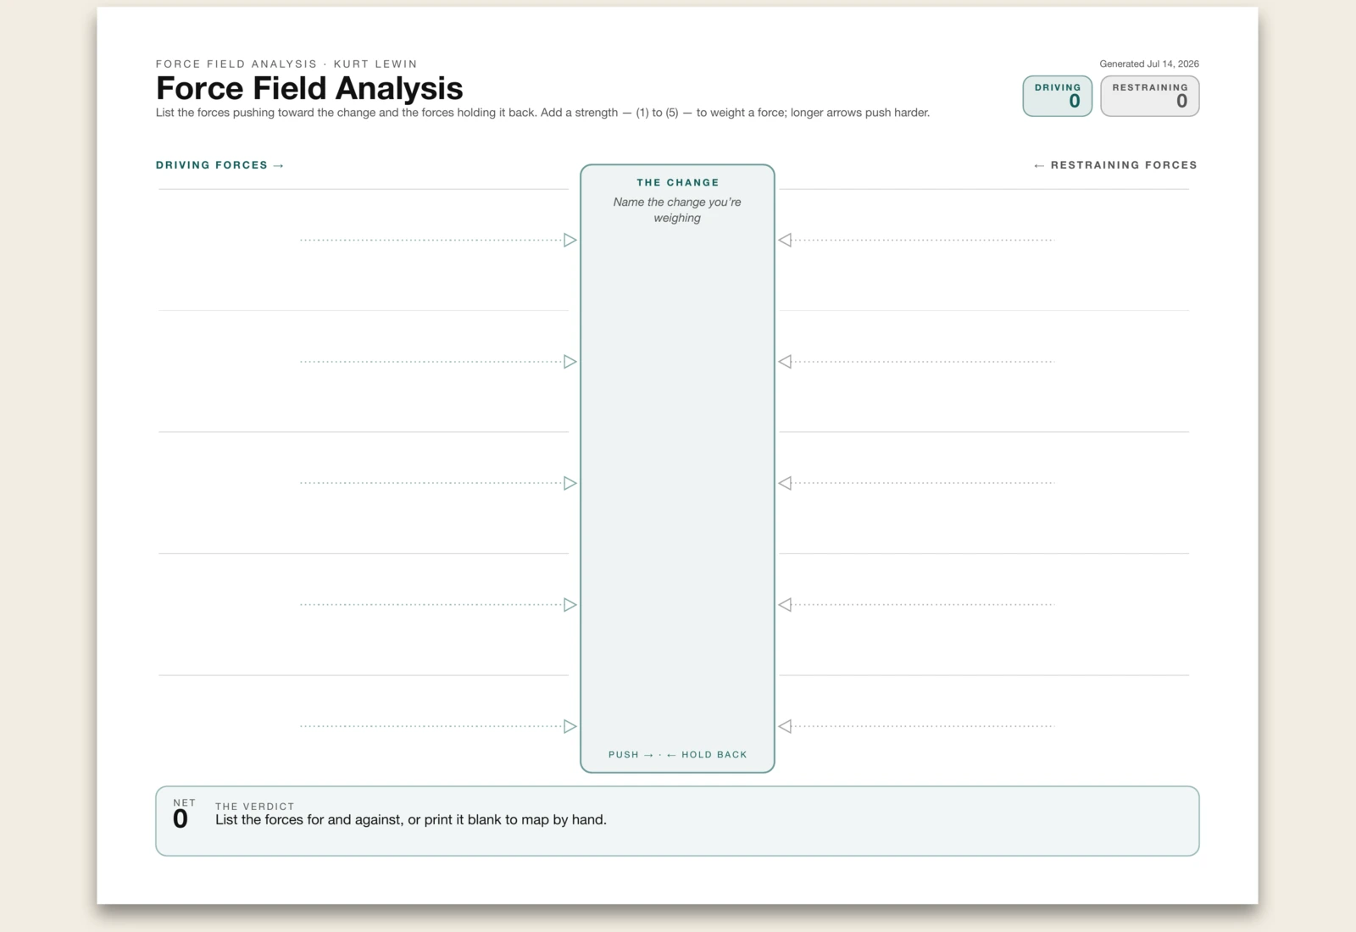Click the fifth driving force arrowhead
Image resolution: width=1356 pixels, height=932 pixels.
click(570, 726)
